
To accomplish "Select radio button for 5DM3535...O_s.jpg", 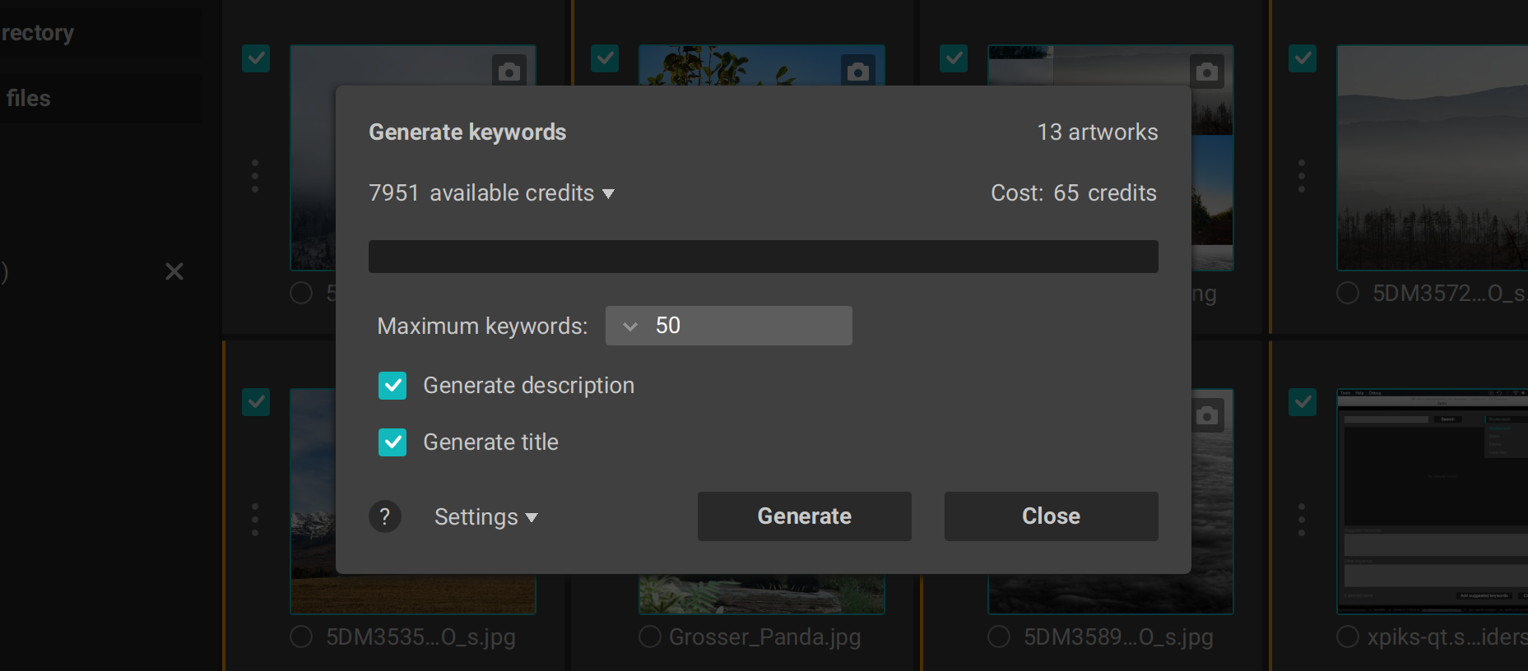I will tap(302, 637).
